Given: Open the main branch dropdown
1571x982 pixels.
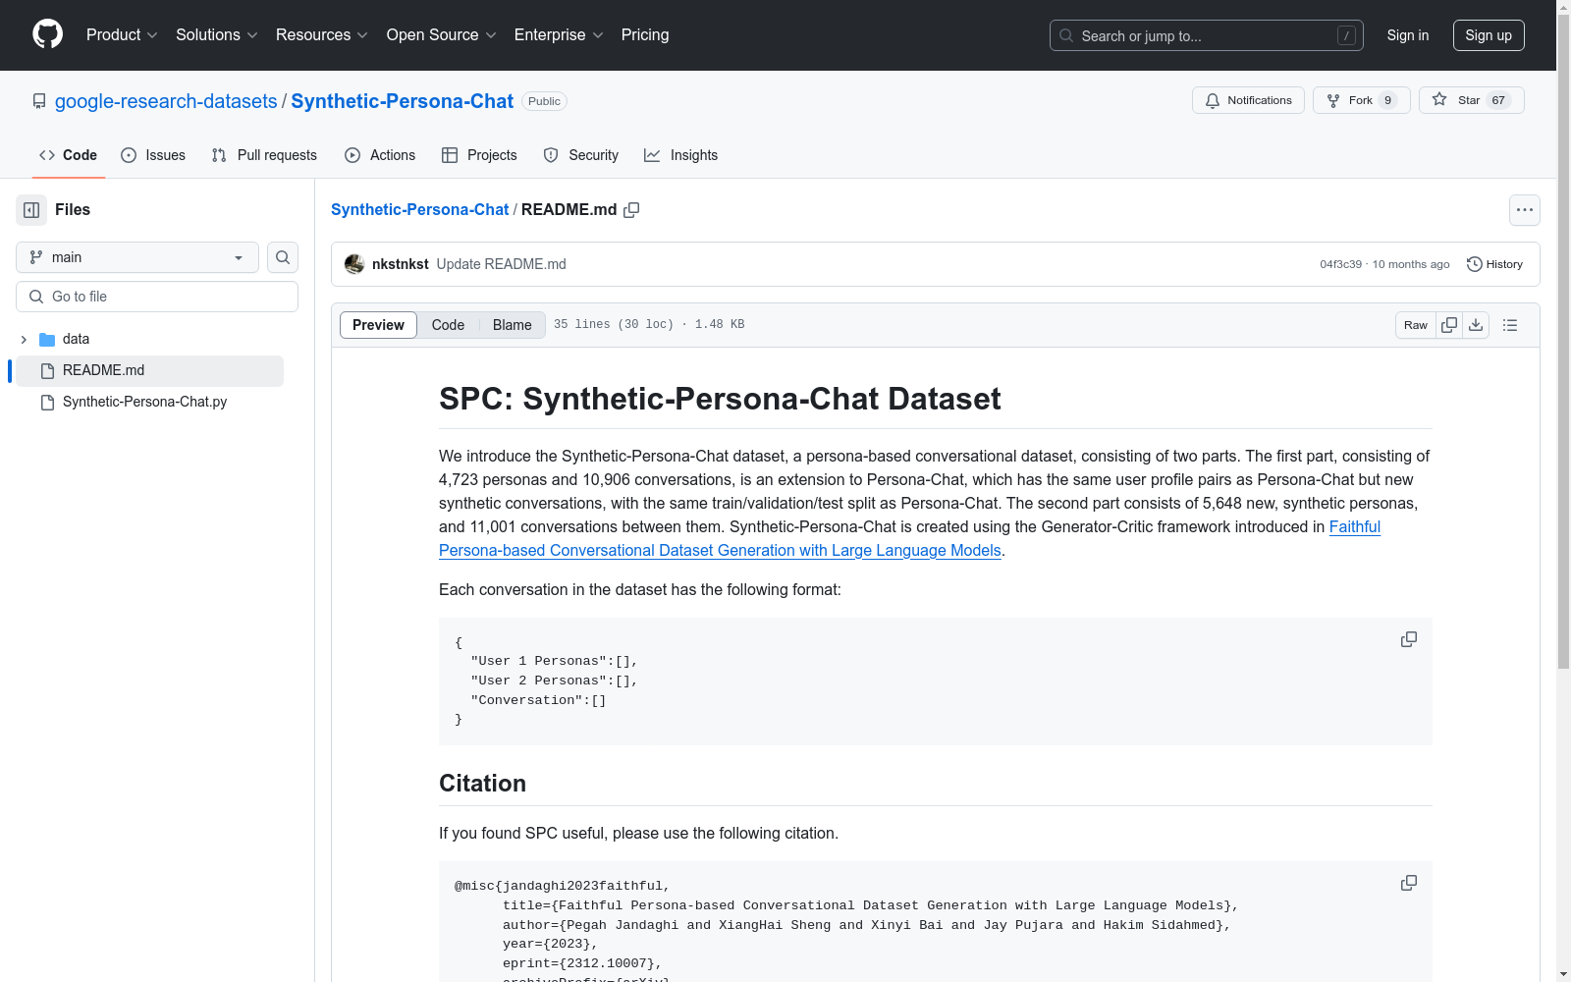Looking at the screenshot, I should click(x=137, y=257).
